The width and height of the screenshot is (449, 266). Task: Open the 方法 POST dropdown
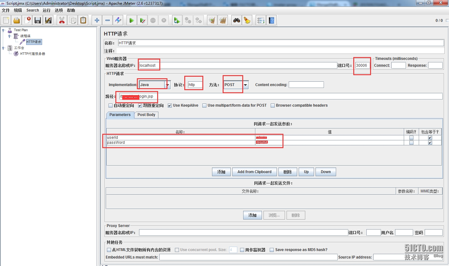click(x=245, y=85)
